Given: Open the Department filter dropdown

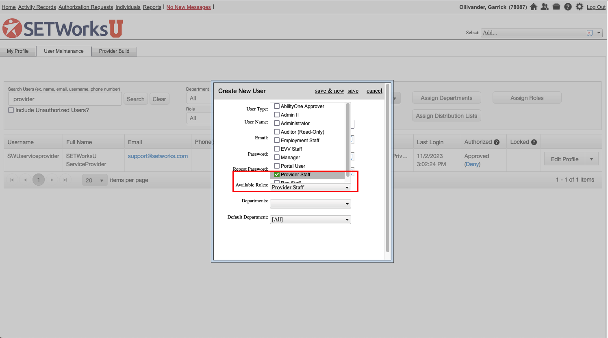Looking at the screenshot, I should [x=198, y=98].
